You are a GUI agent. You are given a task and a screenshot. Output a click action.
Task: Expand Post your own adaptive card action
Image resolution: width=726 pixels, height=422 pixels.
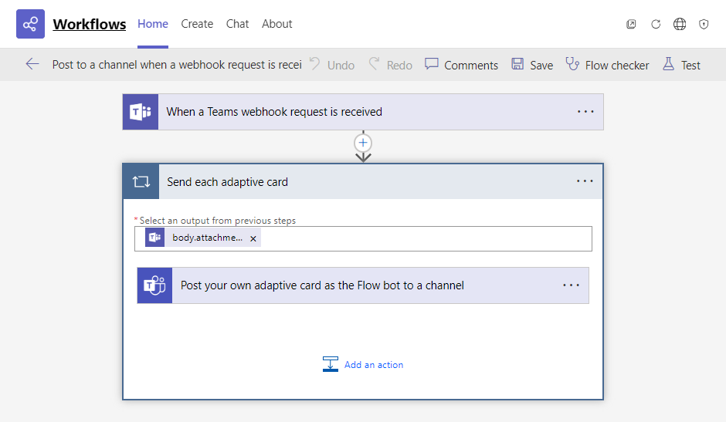pyautogui.click(x=363, y=285)
